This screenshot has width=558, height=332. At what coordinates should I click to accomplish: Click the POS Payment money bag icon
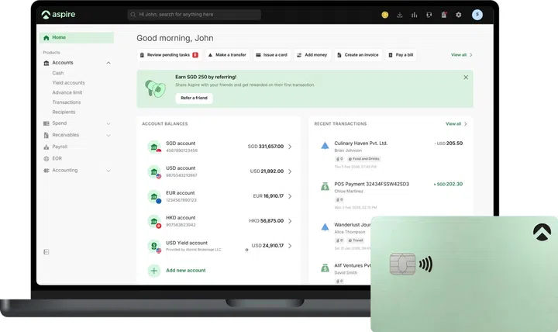click(x=325, y=186)
